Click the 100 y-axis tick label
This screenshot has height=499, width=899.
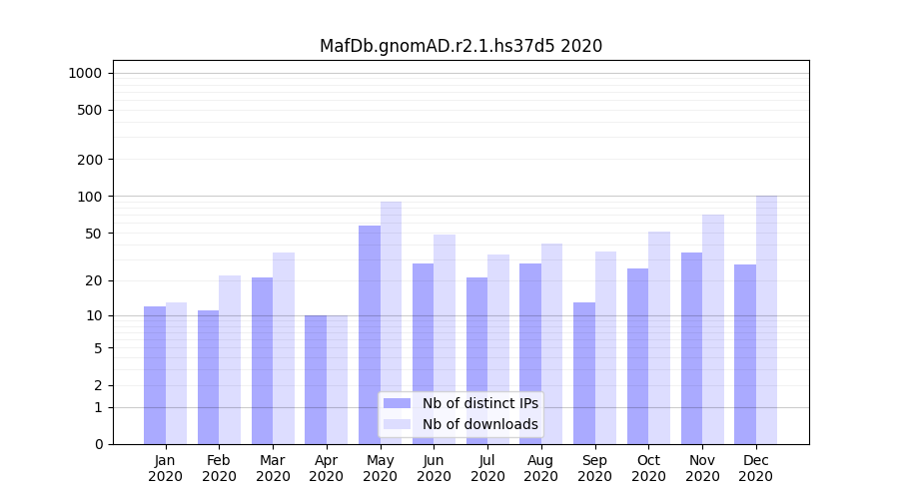(x=89, y=197)
